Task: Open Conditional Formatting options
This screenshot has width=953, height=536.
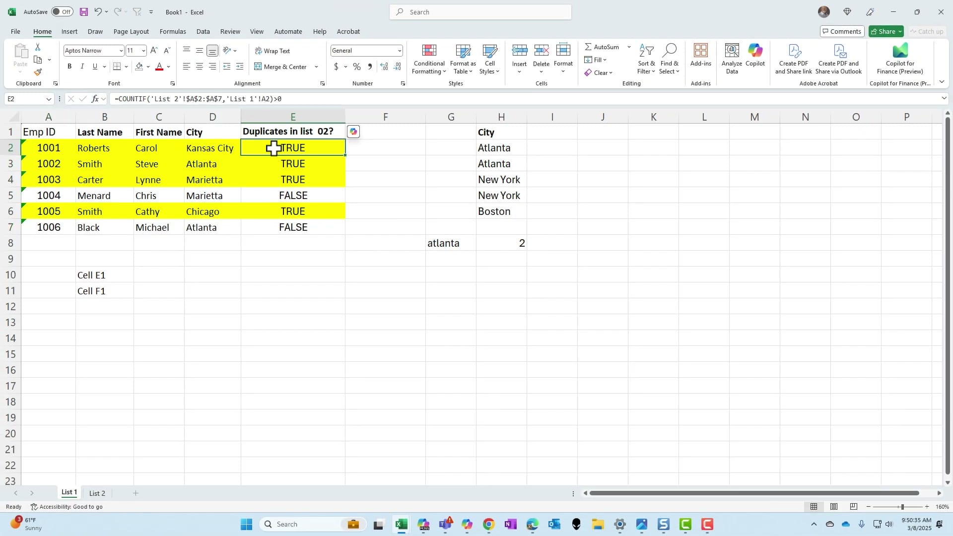Action: click(429, 59)
